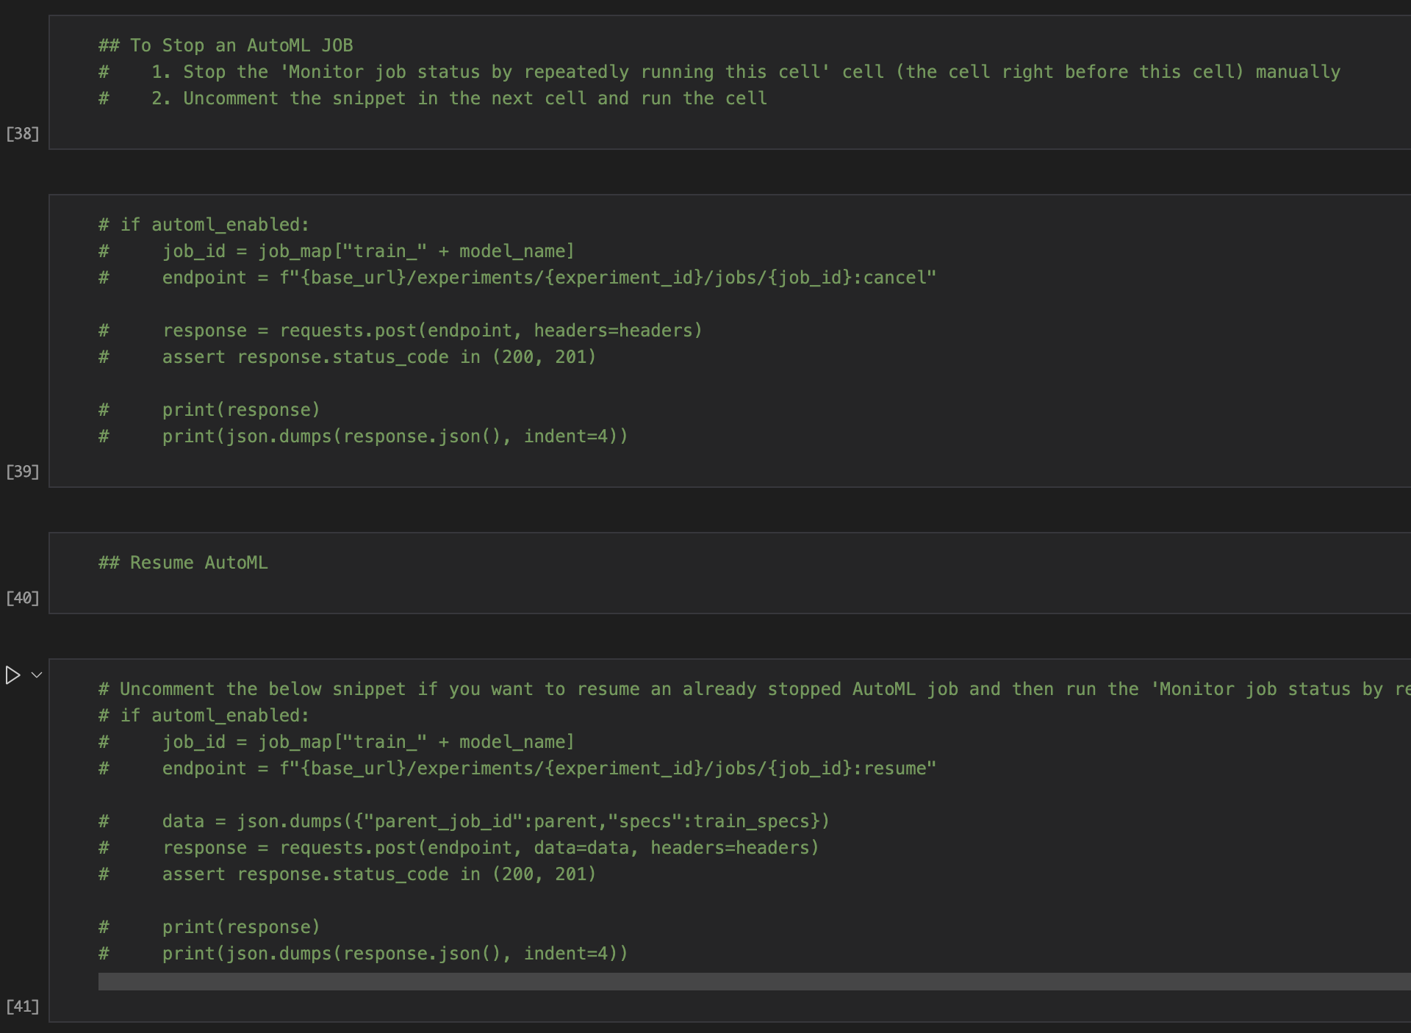Click first '# if automl_enabled:' in cell 39
Image resolution: width=1411 pixels, height=1033 pixels.
204,225
